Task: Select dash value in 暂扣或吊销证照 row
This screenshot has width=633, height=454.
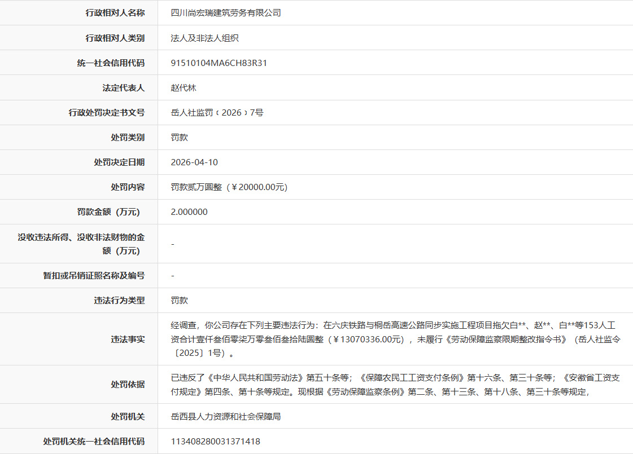Action: pos(173,276)
